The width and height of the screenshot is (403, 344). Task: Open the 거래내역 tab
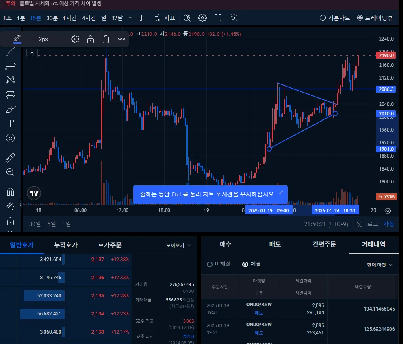(374, 244)
